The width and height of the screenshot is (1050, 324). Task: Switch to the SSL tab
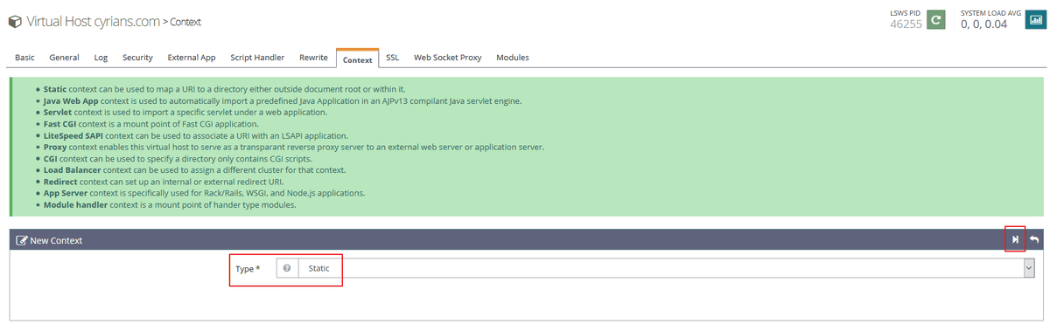(x=393, y=58)
